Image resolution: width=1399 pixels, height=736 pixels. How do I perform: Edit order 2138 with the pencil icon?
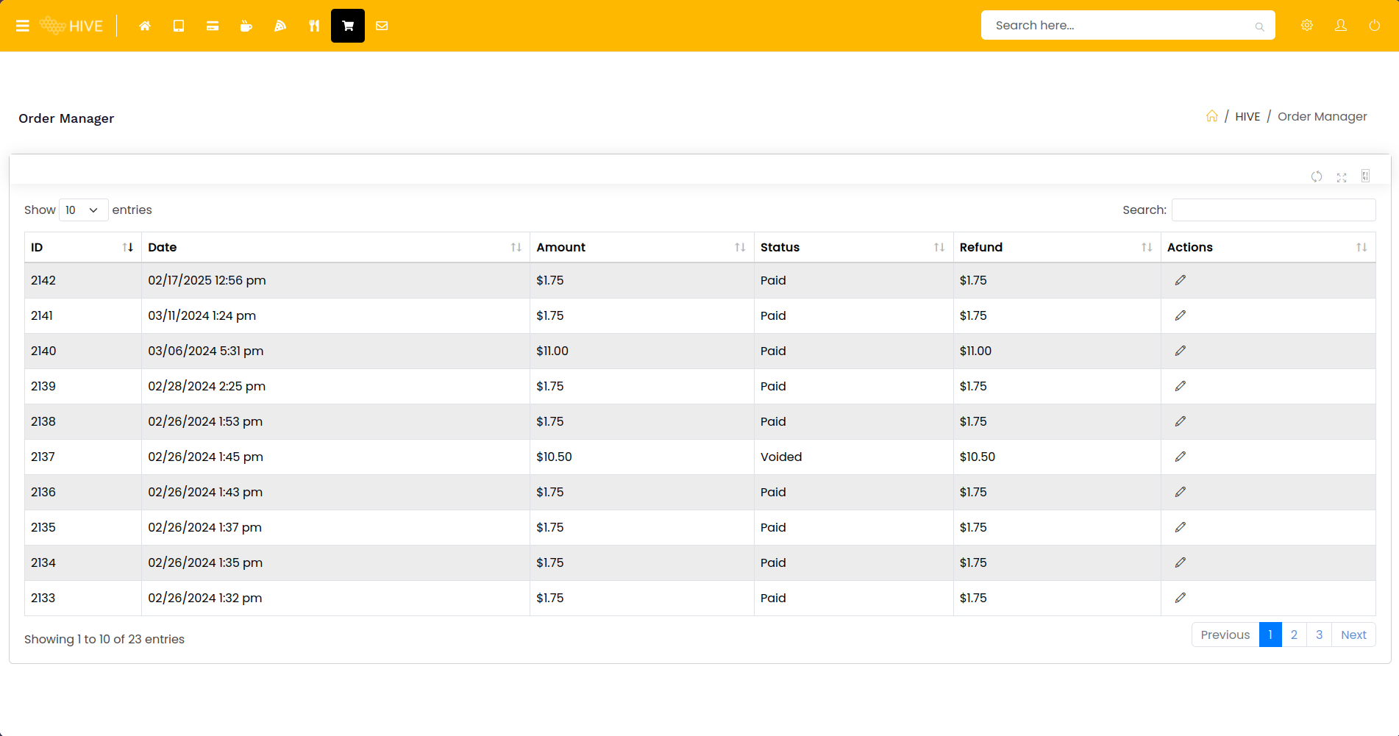[1181, 421]
